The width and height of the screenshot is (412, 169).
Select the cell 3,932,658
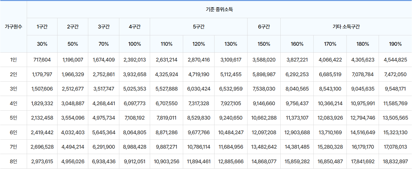pos(135,74)
